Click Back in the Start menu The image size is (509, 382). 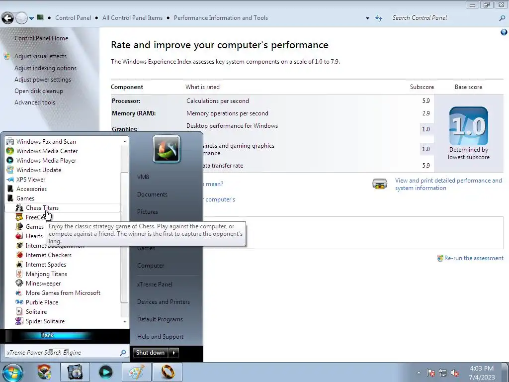[47, 335]
